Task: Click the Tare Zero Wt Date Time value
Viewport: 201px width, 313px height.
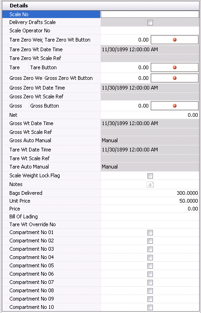Action: pos(130,49)
